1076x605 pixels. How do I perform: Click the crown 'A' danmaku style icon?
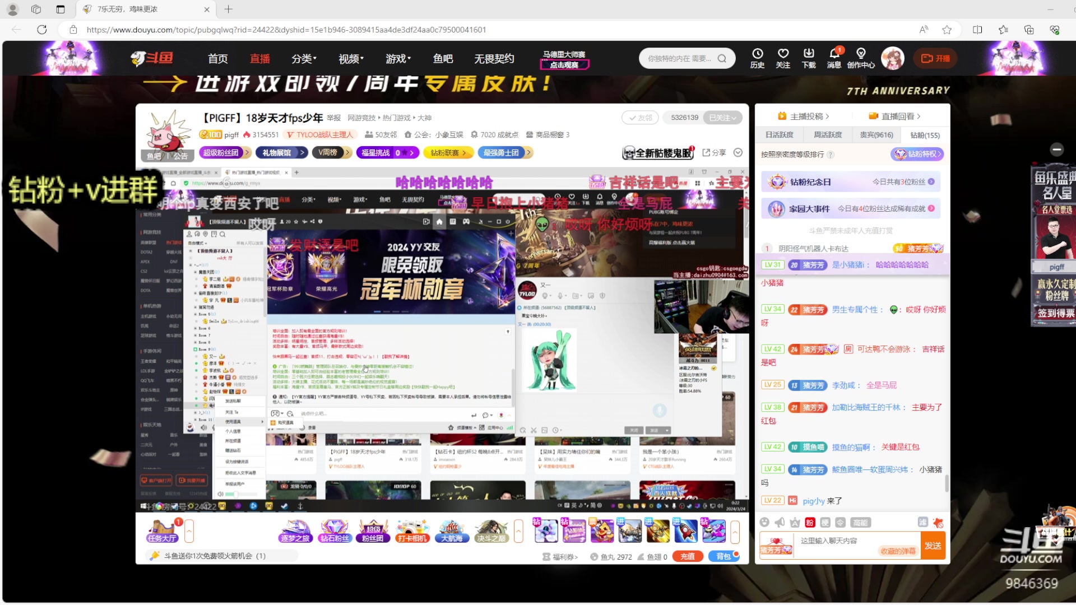[x=795, y=522]
